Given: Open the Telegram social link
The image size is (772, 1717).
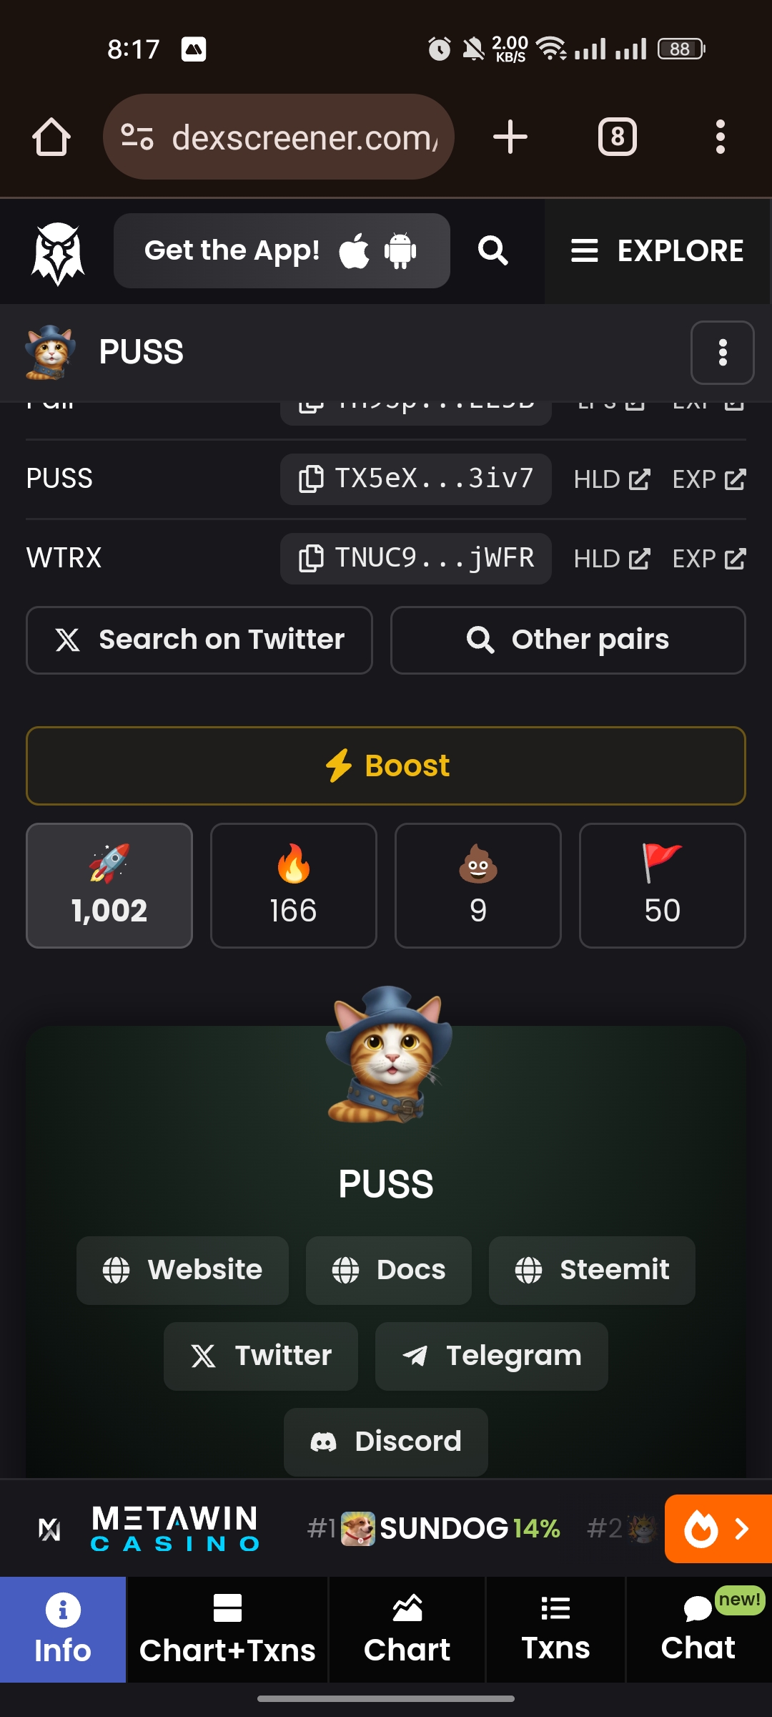Looking at the screenshot, I should [x=492, y=1356].
